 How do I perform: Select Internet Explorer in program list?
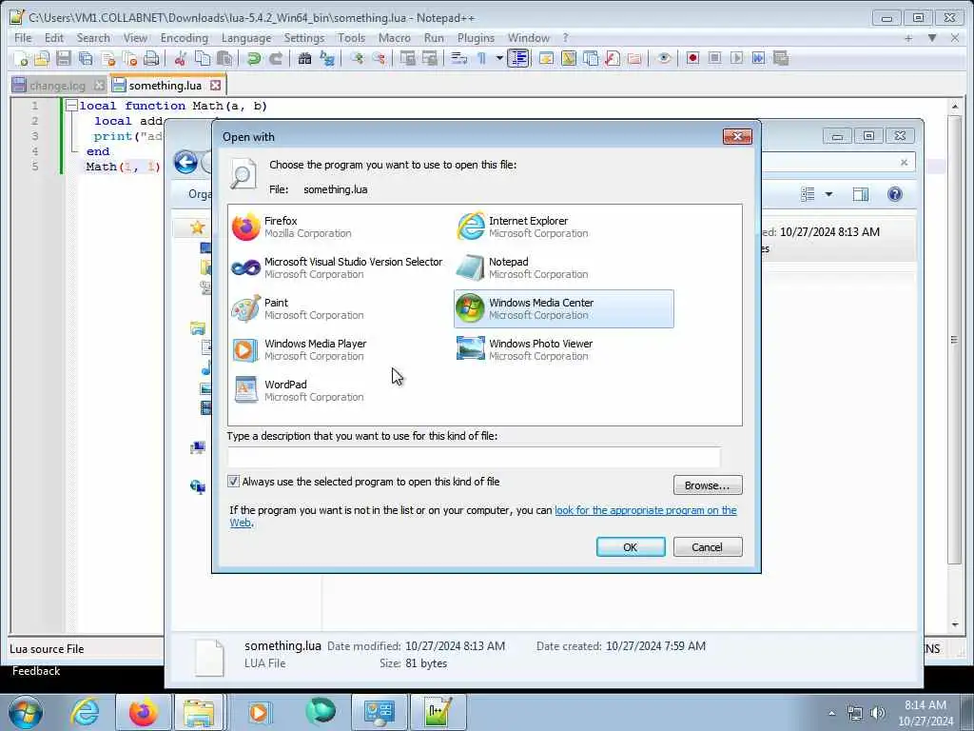[564, 227]
